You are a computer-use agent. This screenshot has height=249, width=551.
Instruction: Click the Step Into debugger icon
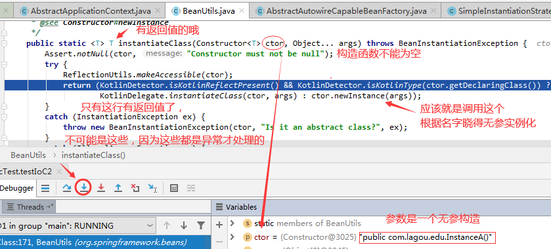[83, 188]
